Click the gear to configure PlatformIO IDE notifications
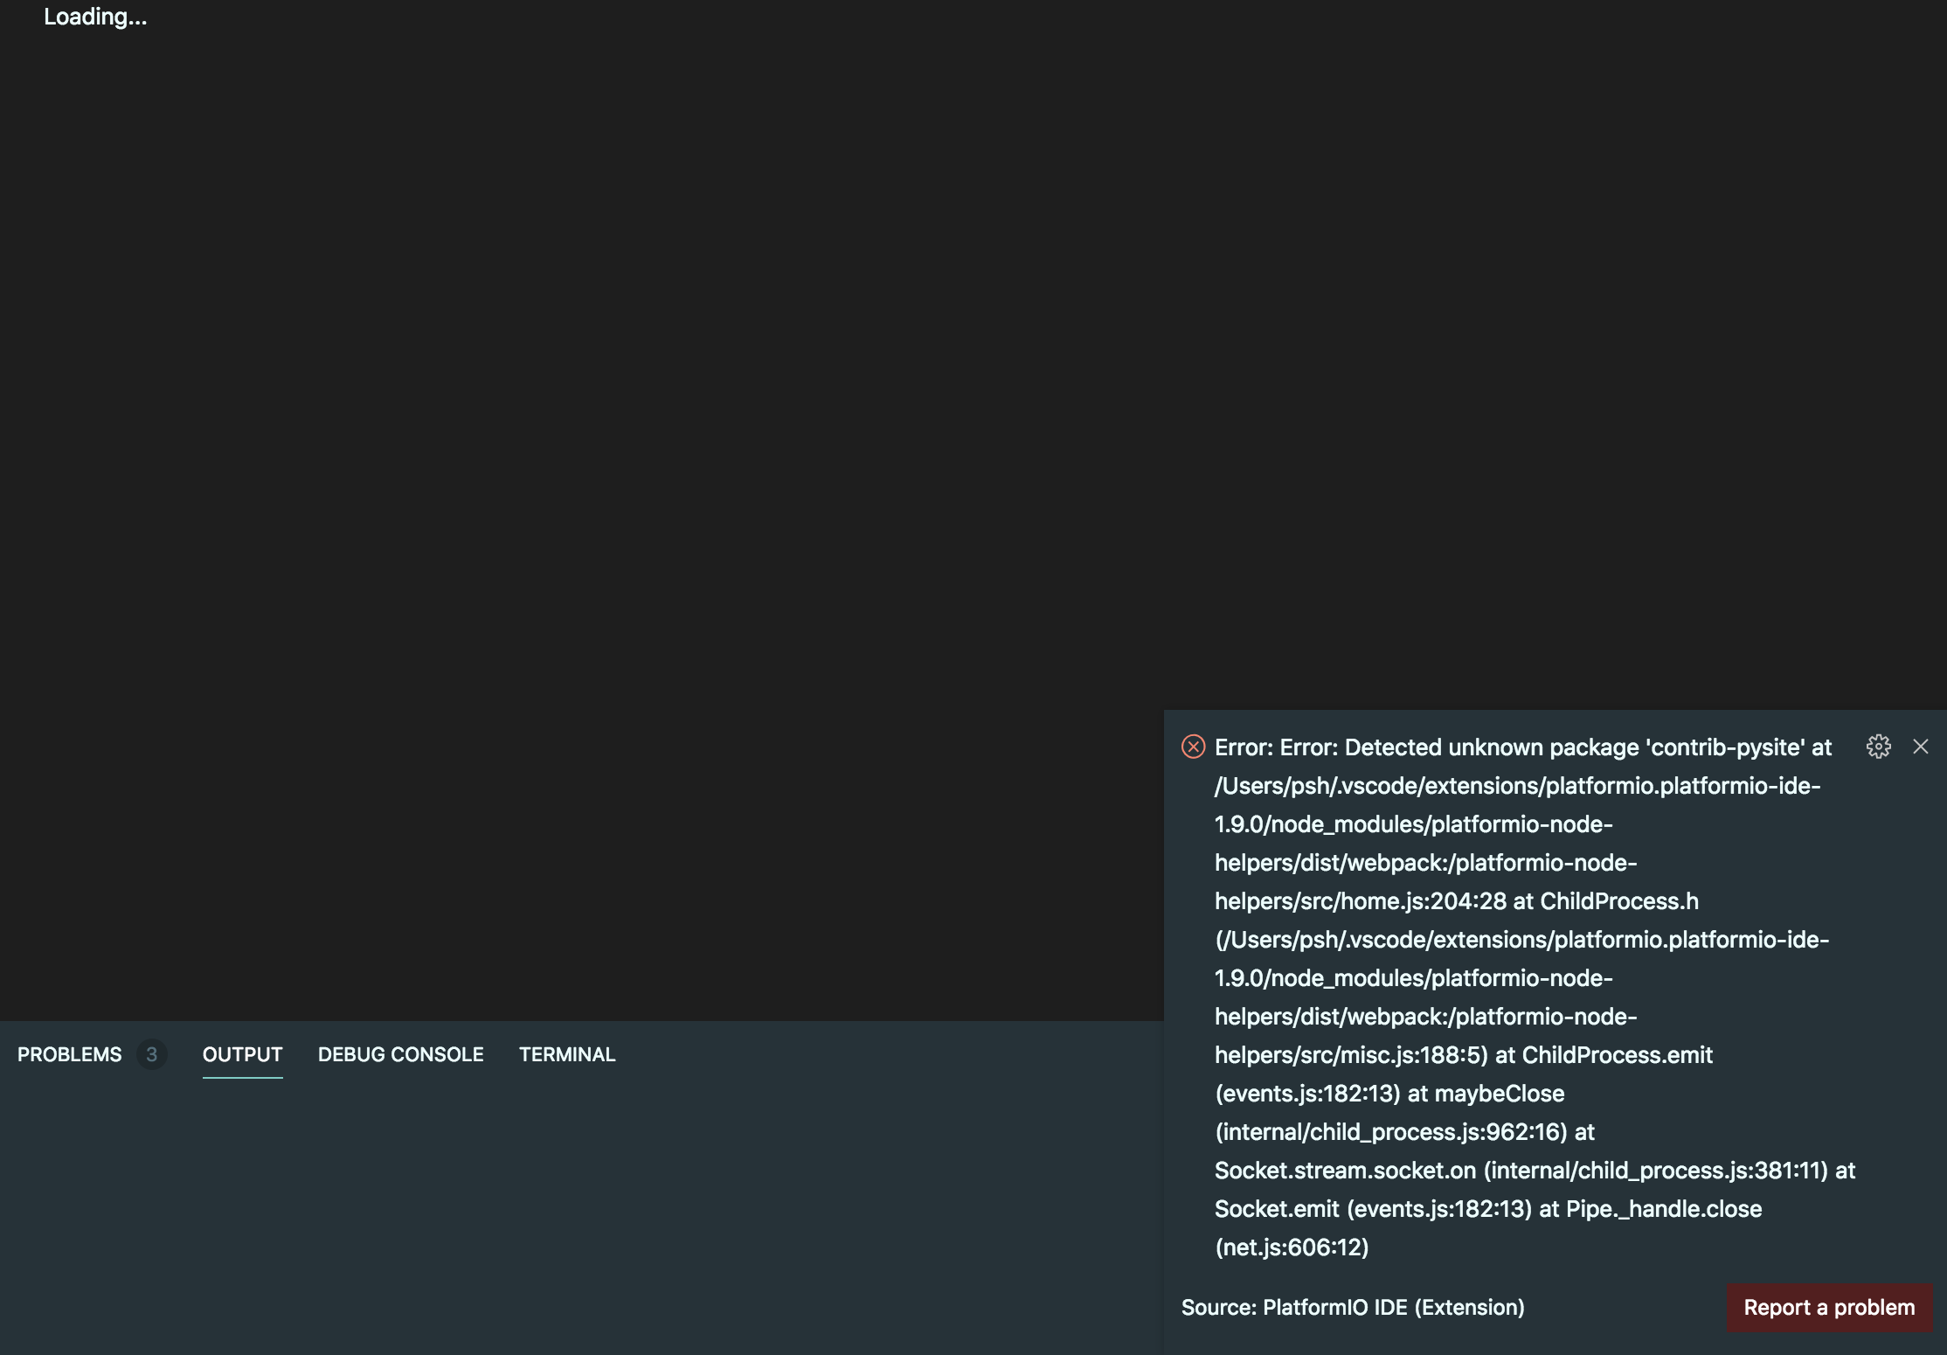The image size is (1947, 1355). tap(1878, 747)
